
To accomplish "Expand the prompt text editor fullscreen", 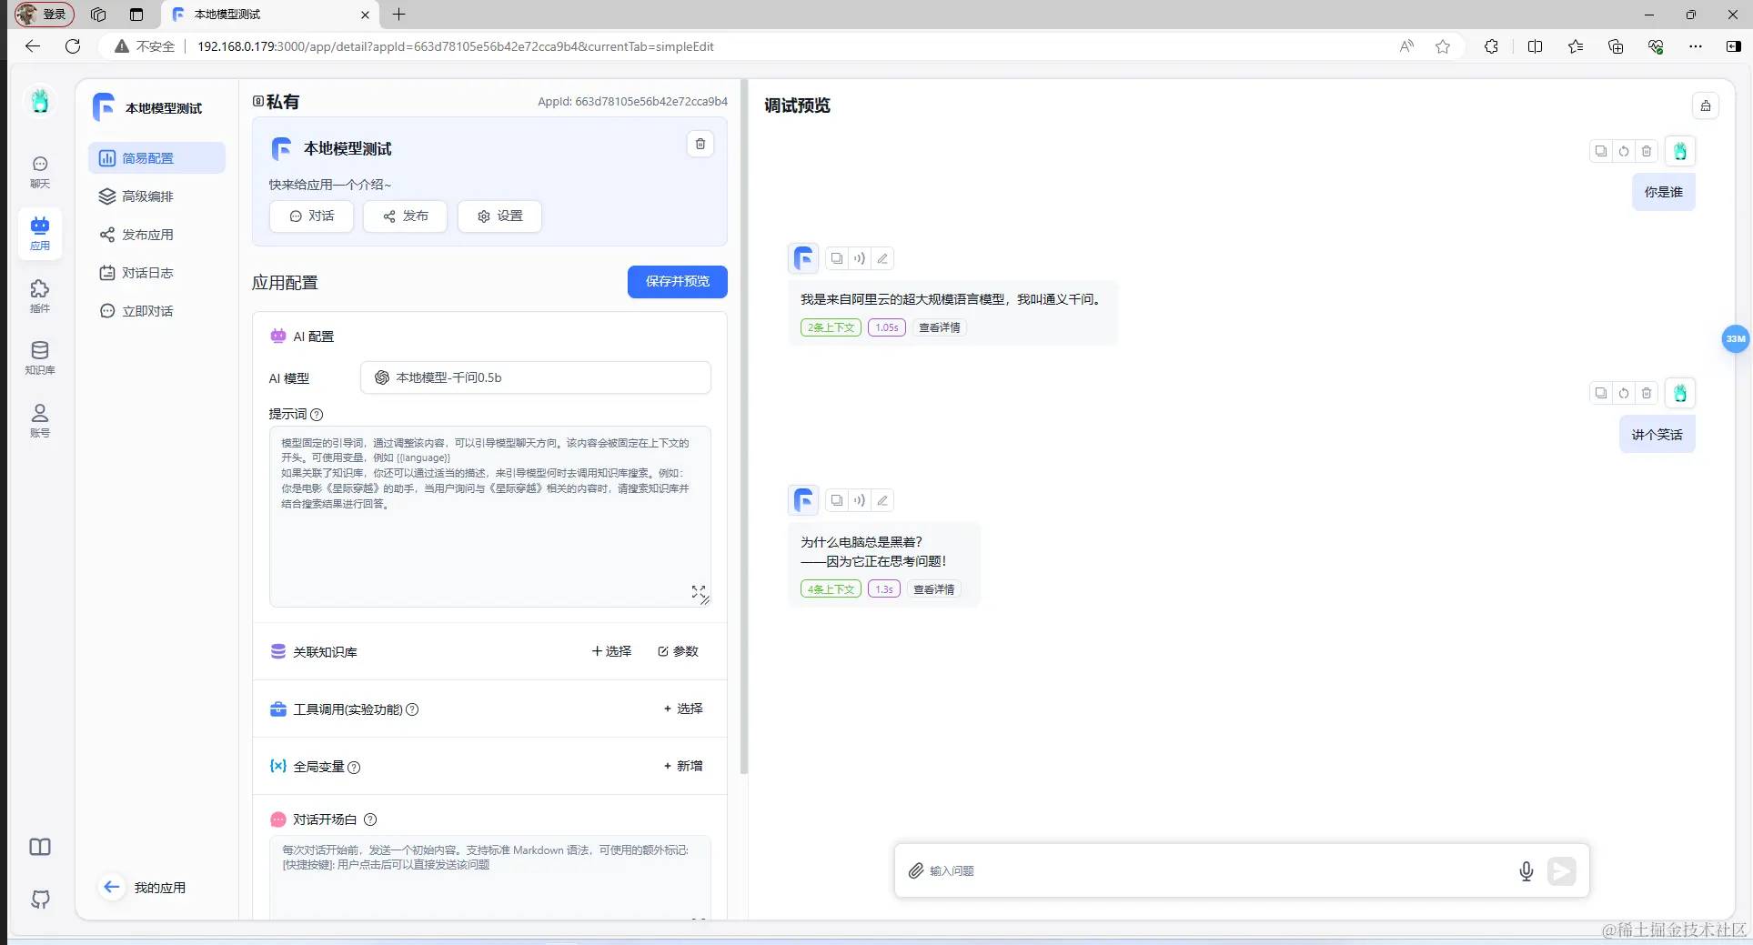I will [x=698, y=591].
